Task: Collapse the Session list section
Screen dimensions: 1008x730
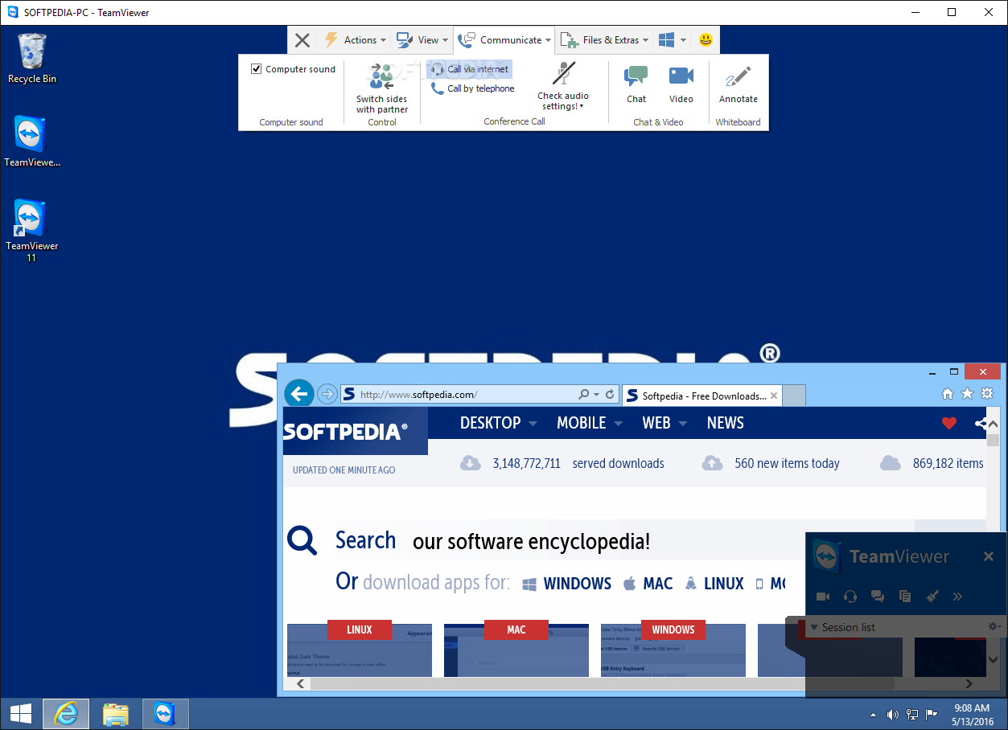Action: coord(814,627)
